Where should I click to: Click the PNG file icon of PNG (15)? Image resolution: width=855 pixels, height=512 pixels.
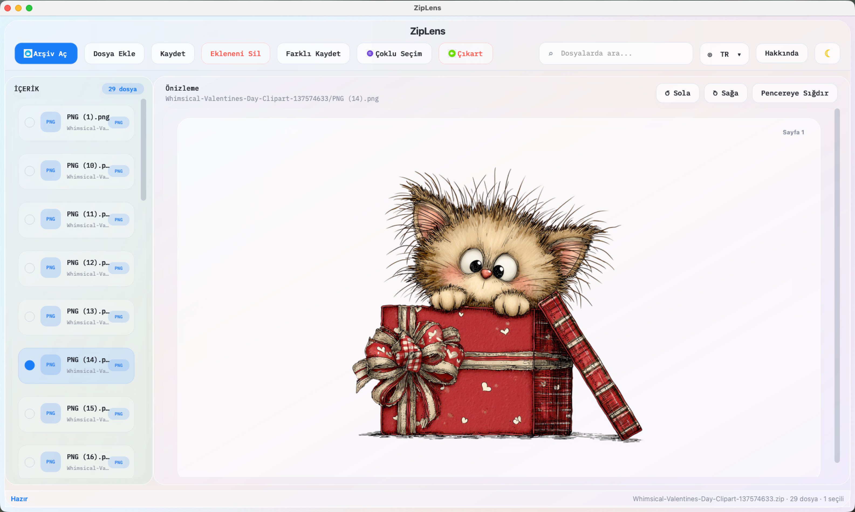tap(51, 413)
